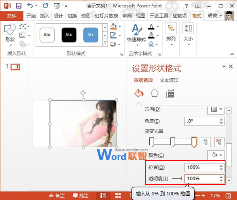Click the Save icon in quick access toolbar
The width and height of the screenshot is (237, 200).
[19, 6]
